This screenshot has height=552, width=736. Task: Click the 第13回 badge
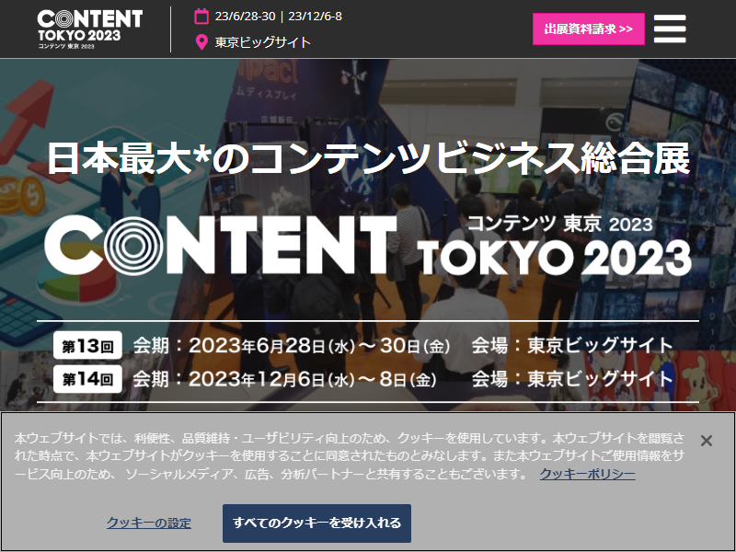[87, 346]
